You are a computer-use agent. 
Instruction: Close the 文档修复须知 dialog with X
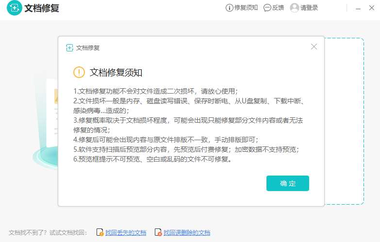(x=314, y=47)
